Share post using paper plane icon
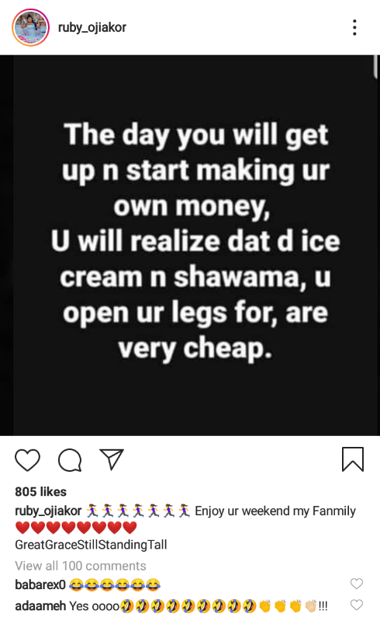The width and height of the screenshot is (380, 621). coord(112,459)
